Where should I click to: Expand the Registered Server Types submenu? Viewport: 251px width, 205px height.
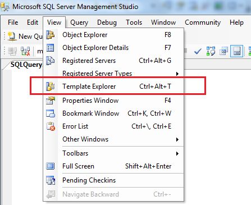[177, 74]
